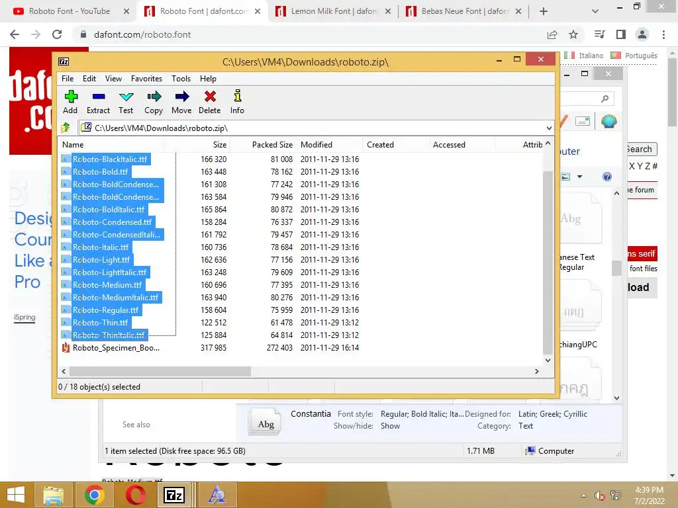Open Chrome three-dot menu
The height and width of the screenshot is (508, 678).
click(663, 34)
